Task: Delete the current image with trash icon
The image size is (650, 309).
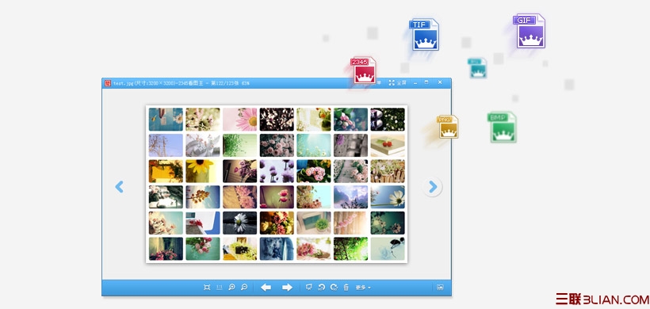Action: pyautogui.click(x=346, y=288)
